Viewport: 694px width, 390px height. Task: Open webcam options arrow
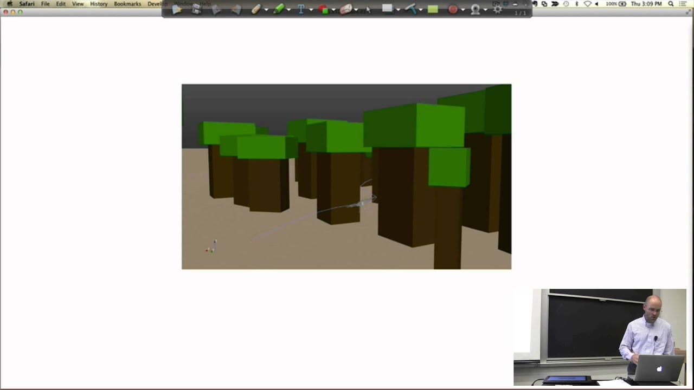(485, 10)
